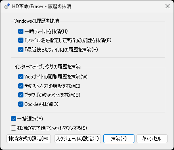
Task: Open スケジュールの設定(T) schedule settings
Action: click(x=78, y=139)
